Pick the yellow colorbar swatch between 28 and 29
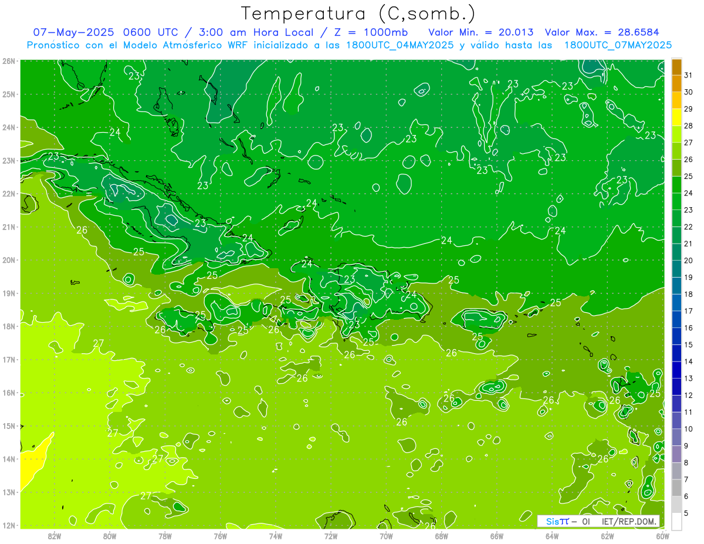 (676, 117)
